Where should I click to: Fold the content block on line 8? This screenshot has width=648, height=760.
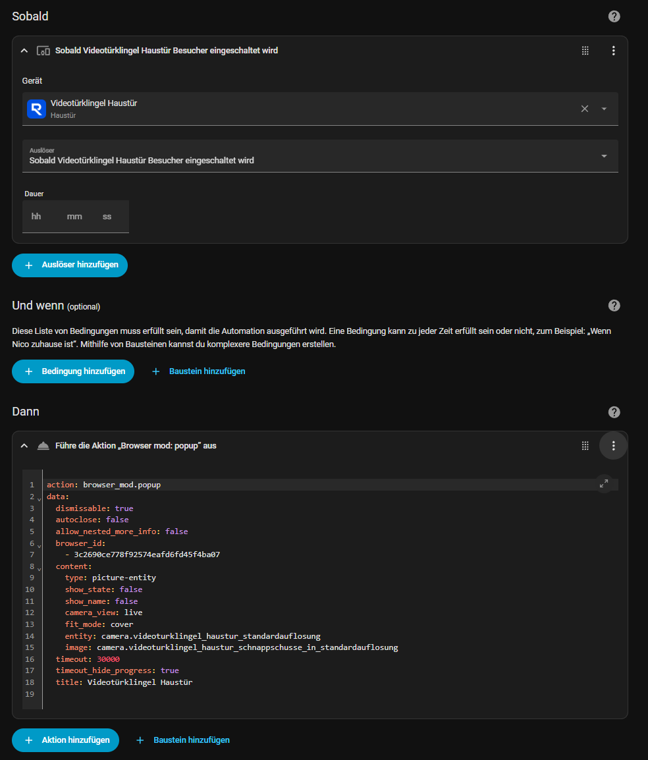40,568
